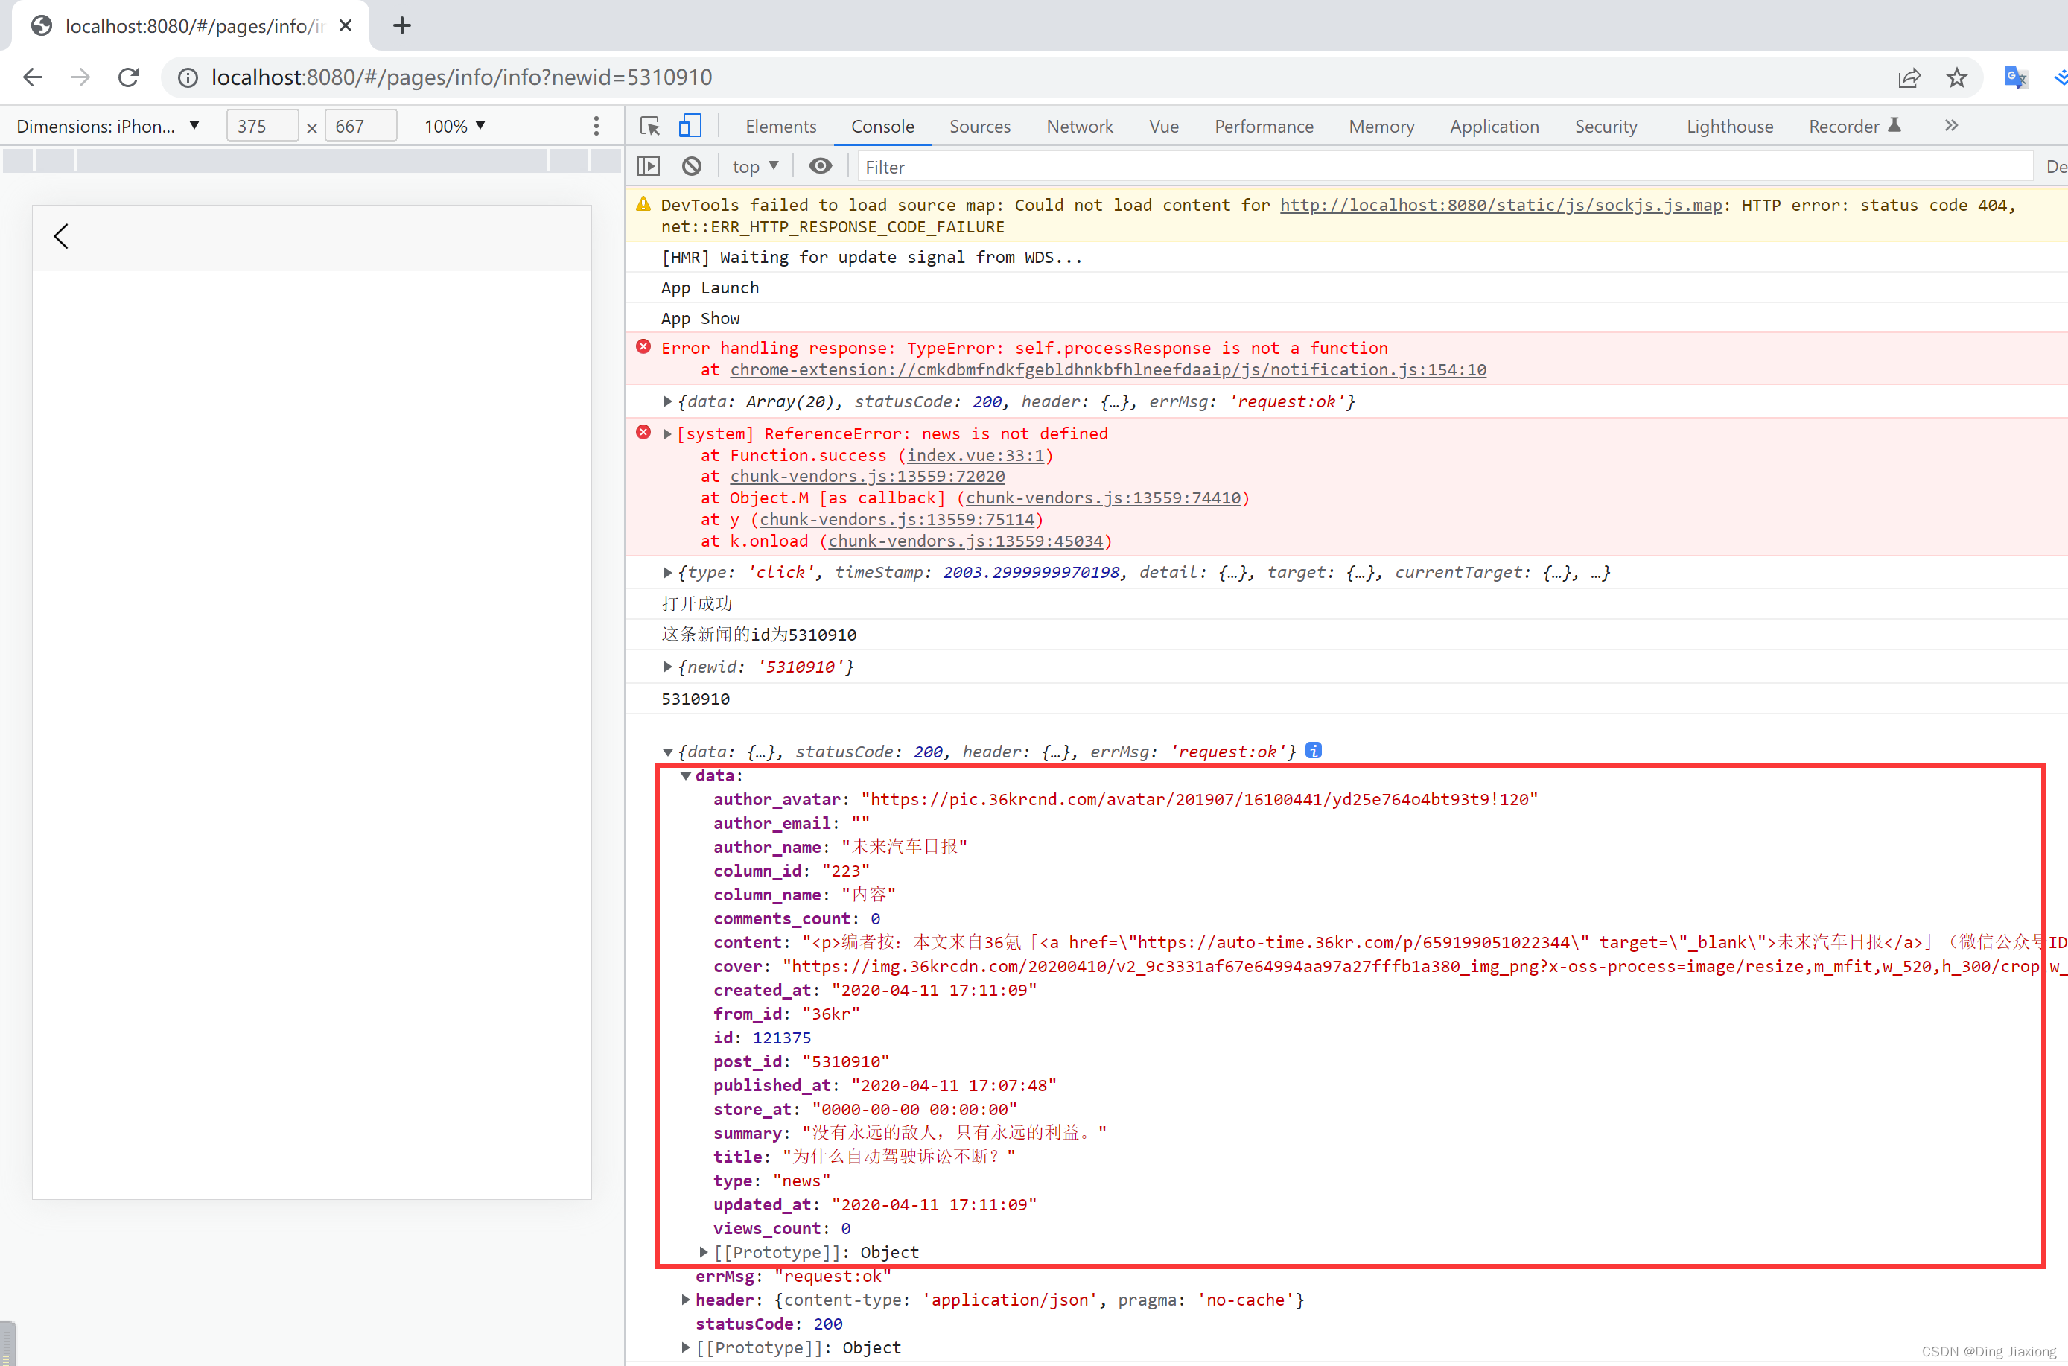Open the index.vue:33:1 source link
Image resolution: width=2068 pixels, height=1366 pixels.
point(975,456)
